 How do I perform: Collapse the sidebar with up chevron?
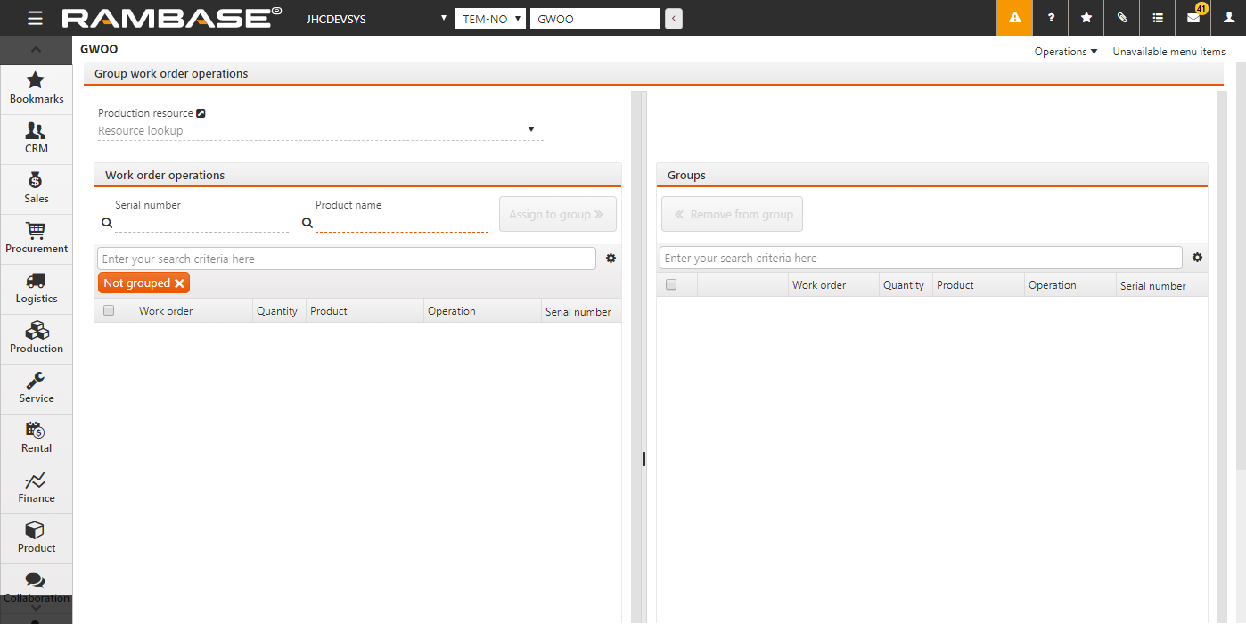(36, 50)
